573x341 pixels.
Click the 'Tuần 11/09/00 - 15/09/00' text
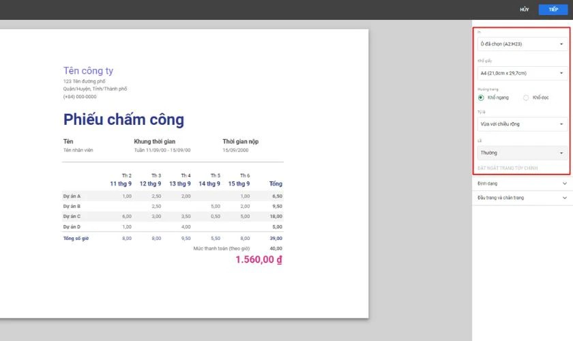coord(162,150)
